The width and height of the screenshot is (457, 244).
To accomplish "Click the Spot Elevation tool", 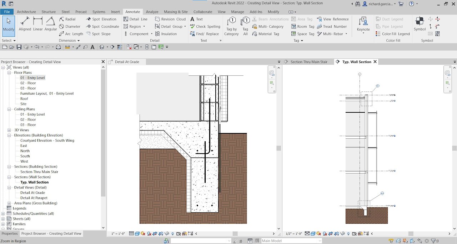I will click(x=101, y=19).
